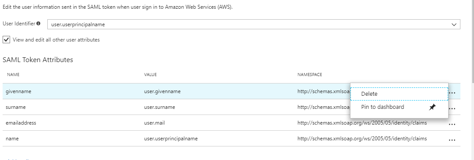This screenshot has height=160, width=474.
Task: Click the user.mail value cell
Action: [x=155, y=123]
